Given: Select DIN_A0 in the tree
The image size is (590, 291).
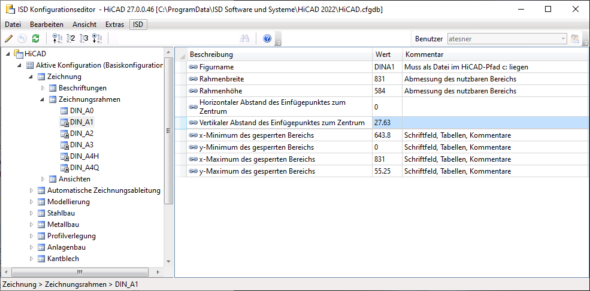Looking at the screenshot, I should (x=81, y=111).
